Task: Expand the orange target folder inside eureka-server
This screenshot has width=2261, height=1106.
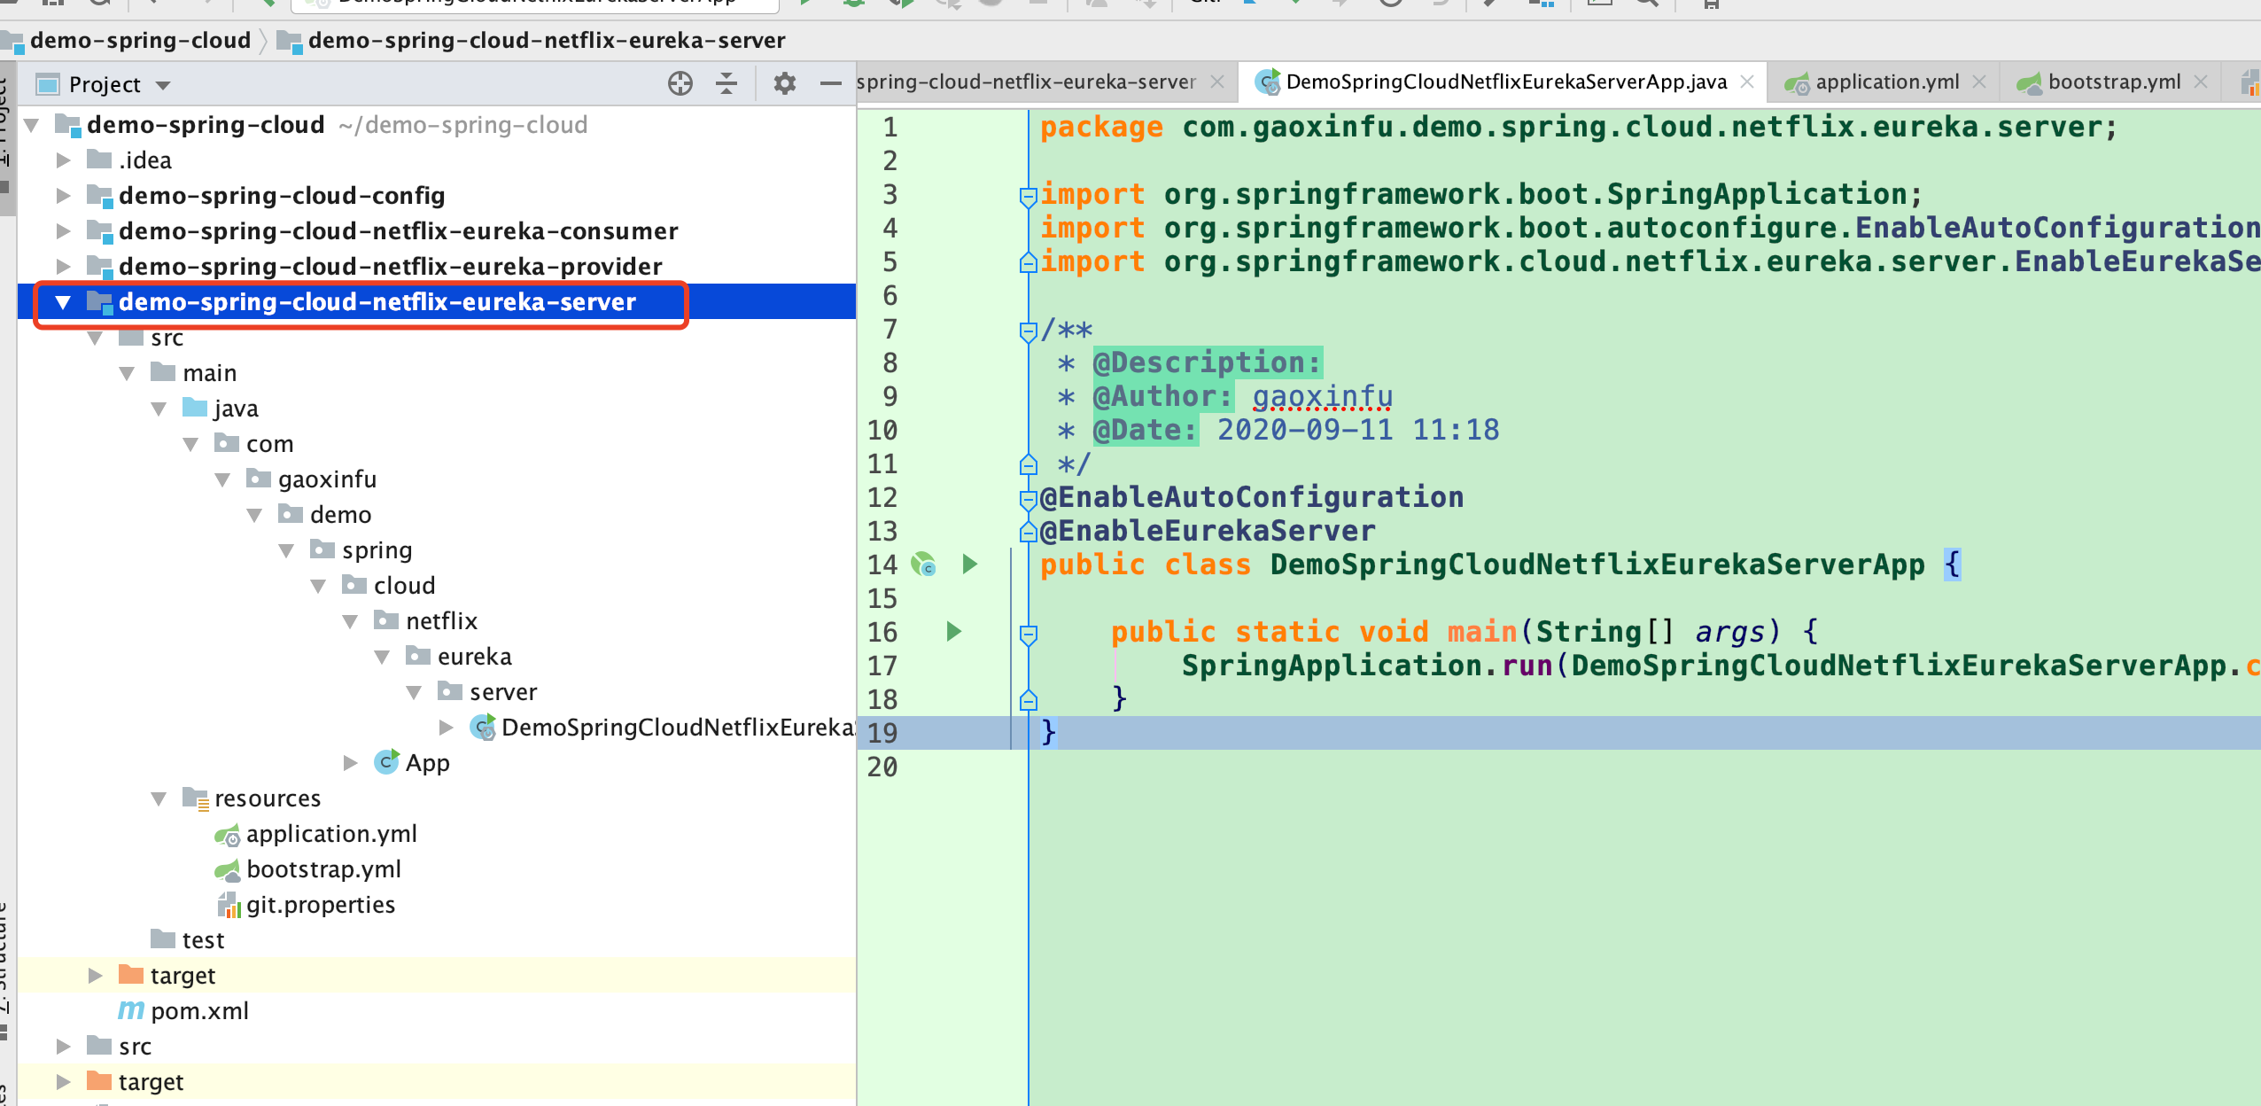Action: click(95, 976)
